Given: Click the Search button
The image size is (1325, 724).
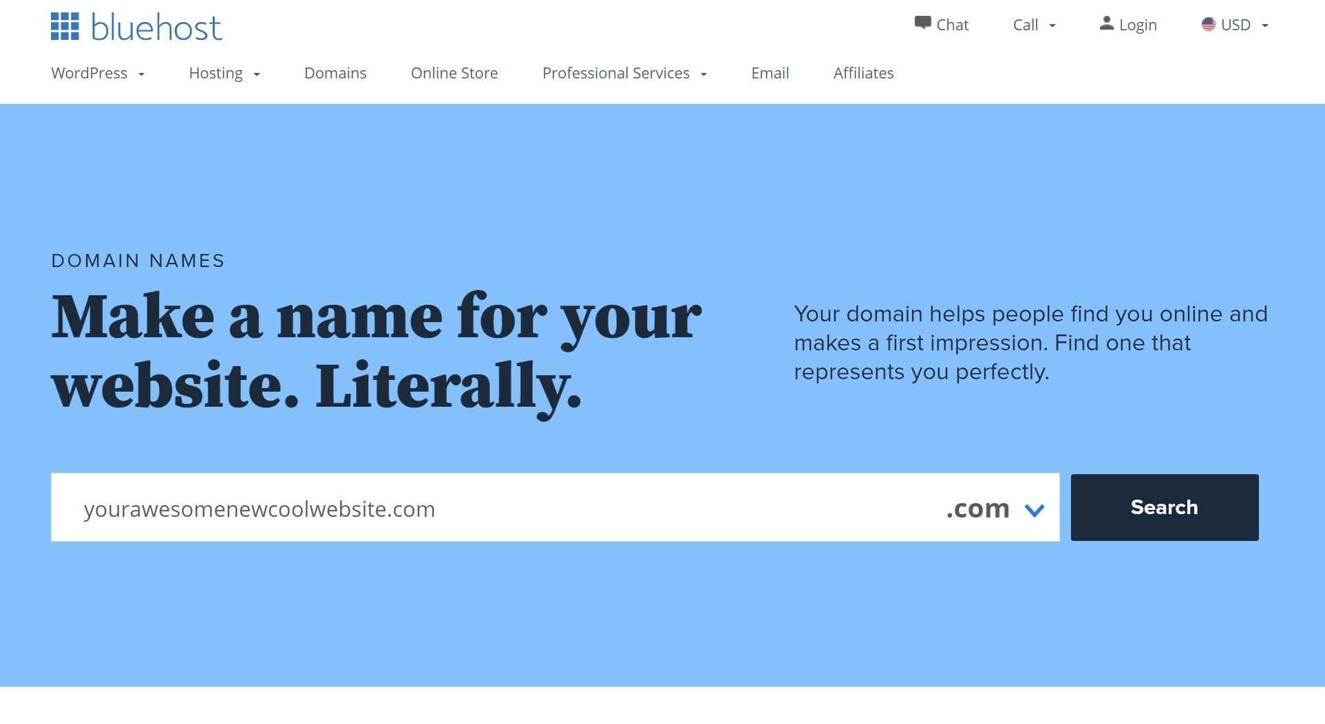Looking at the screenshot, I should [1164, 507].
